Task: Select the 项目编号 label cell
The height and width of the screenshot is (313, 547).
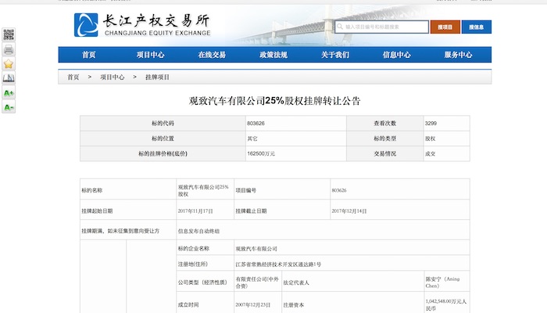Action: pyautogui.click(x=282, y=189)
